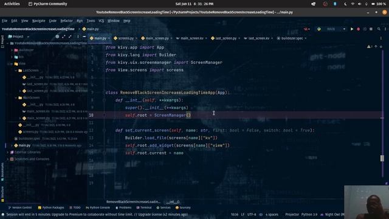The height and width of the screenshot is (219, 389).
Task: Switch to the main_screen.py editor tab
Action: pos(157,38)
